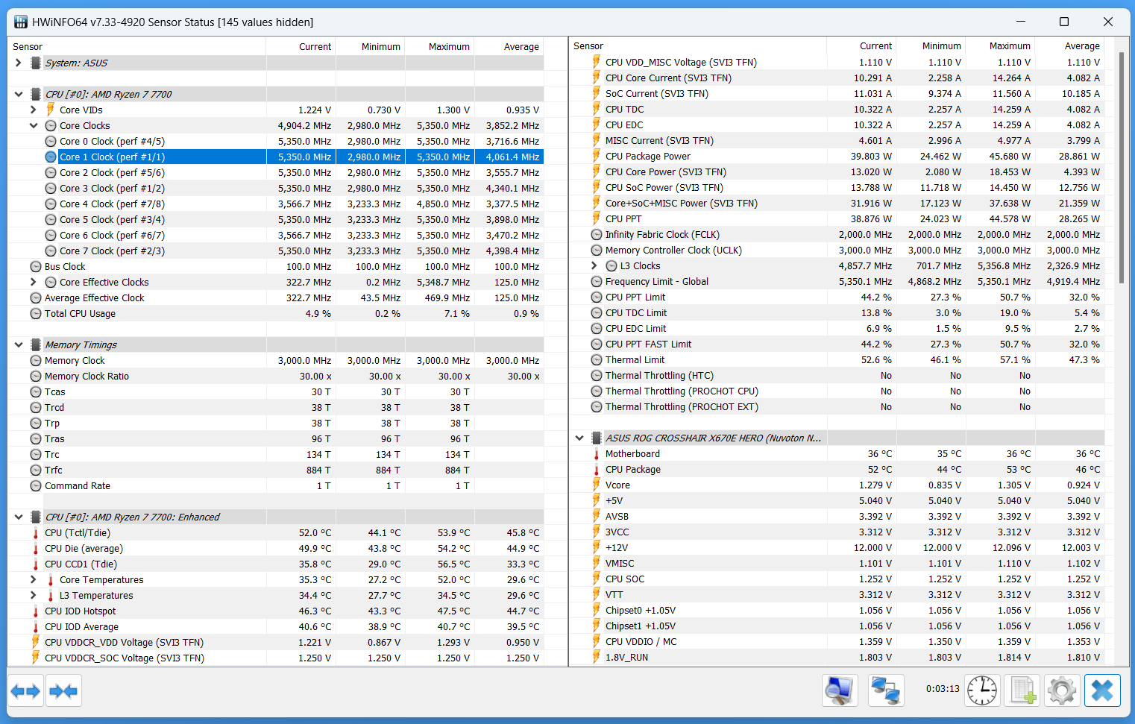
Task: Click the right pane Maximum column header
Action: 1000,46
